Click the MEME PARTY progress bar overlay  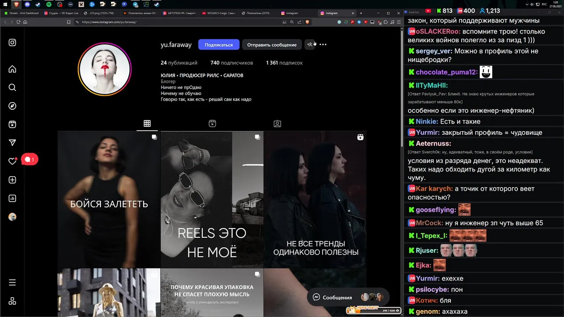tap(373, 310)
